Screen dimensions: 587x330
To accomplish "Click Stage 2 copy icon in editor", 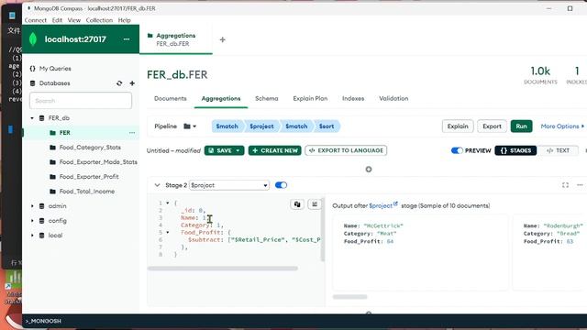I will 297,204.
